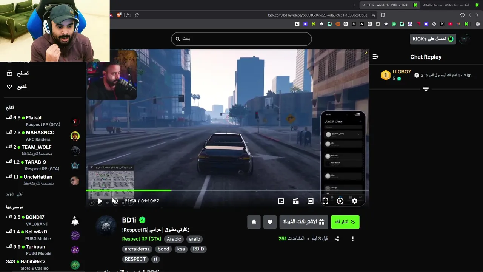This screenshot has height=272, width=483.
Task: Toggle theater mode in player
Action: 311,201
